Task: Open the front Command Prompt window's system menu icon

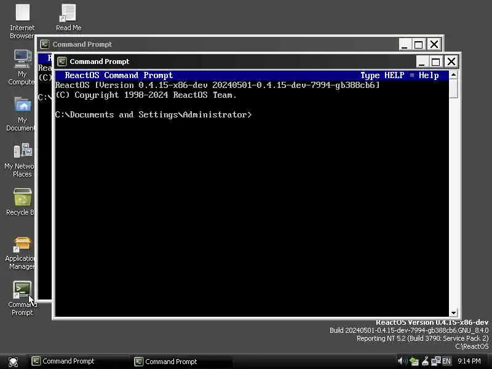Action: pos(62,61)
